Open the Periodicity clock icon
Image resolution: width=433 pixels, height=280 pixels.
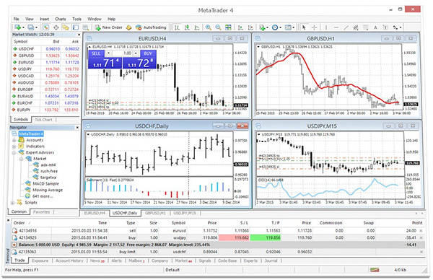point(275,27)
